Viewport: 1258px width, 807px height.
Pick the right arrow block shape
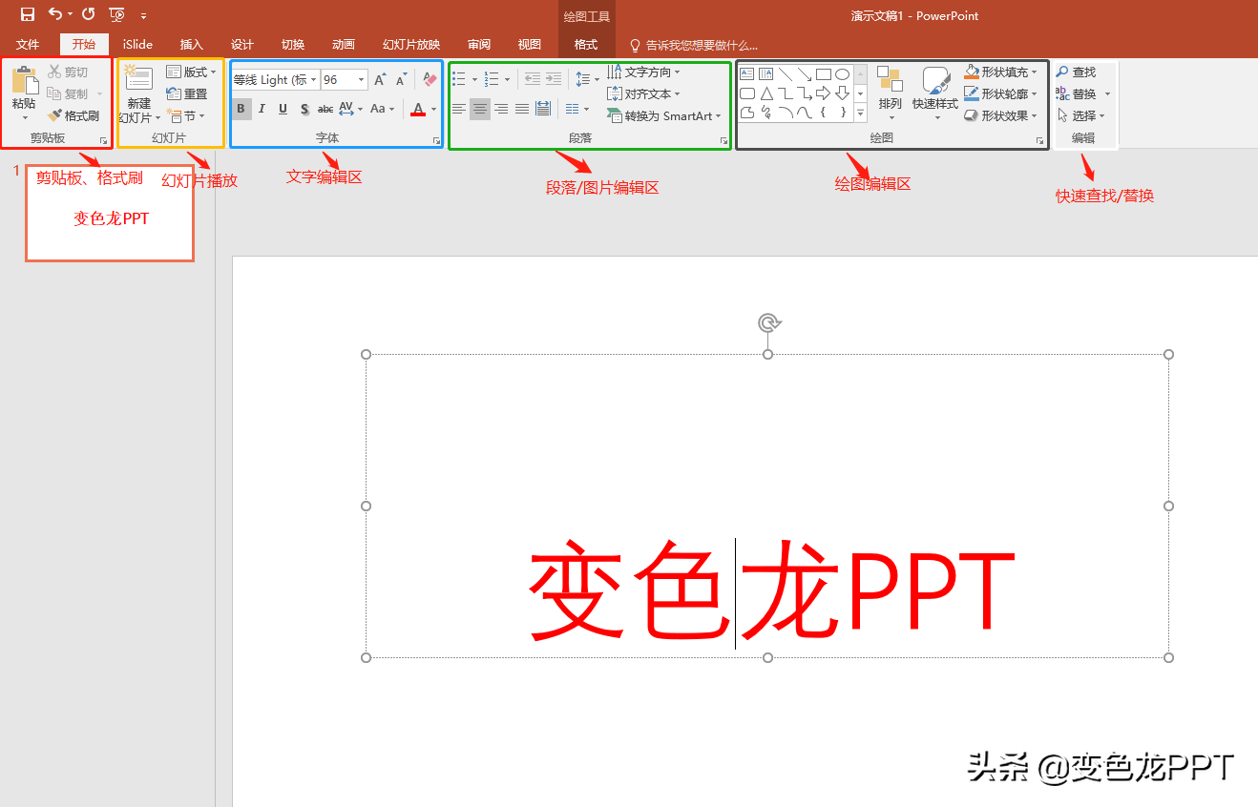point(823,93)
